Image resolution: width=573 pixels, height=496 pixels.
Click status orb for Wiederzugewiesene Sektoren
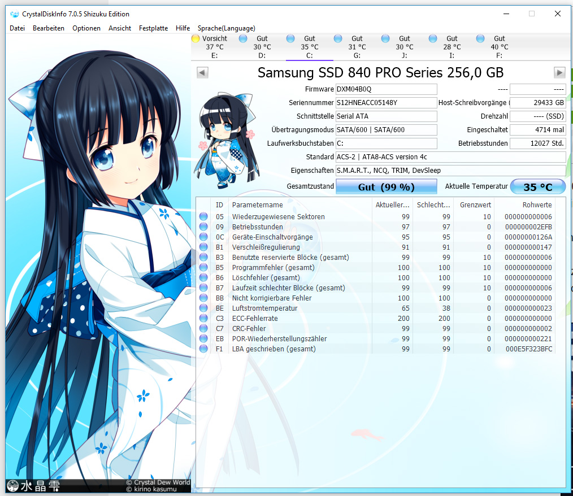tap(203, 216)
